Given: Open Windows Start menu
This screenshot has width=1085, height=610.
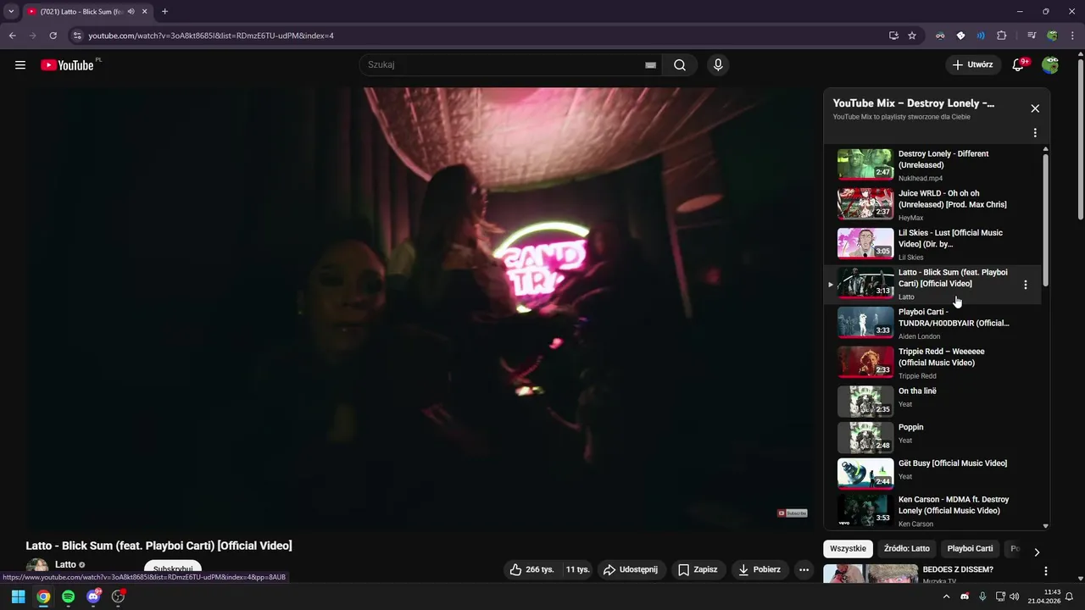Looking at the screenshot, I should click(18, 596).
